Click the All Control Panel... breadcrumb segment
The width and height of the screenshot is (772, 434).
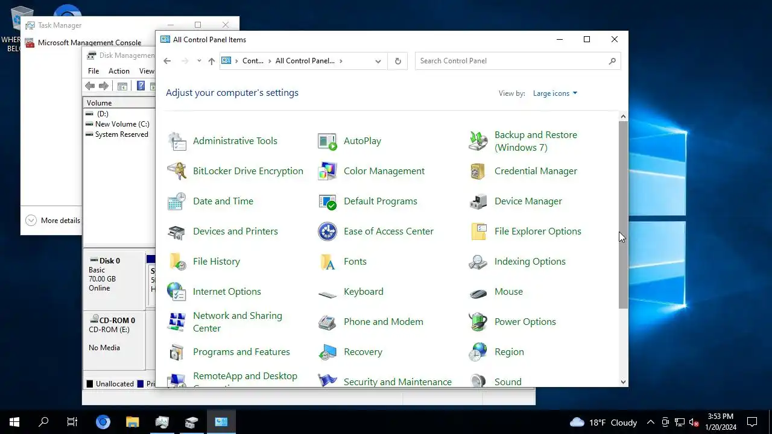point(305,61)
